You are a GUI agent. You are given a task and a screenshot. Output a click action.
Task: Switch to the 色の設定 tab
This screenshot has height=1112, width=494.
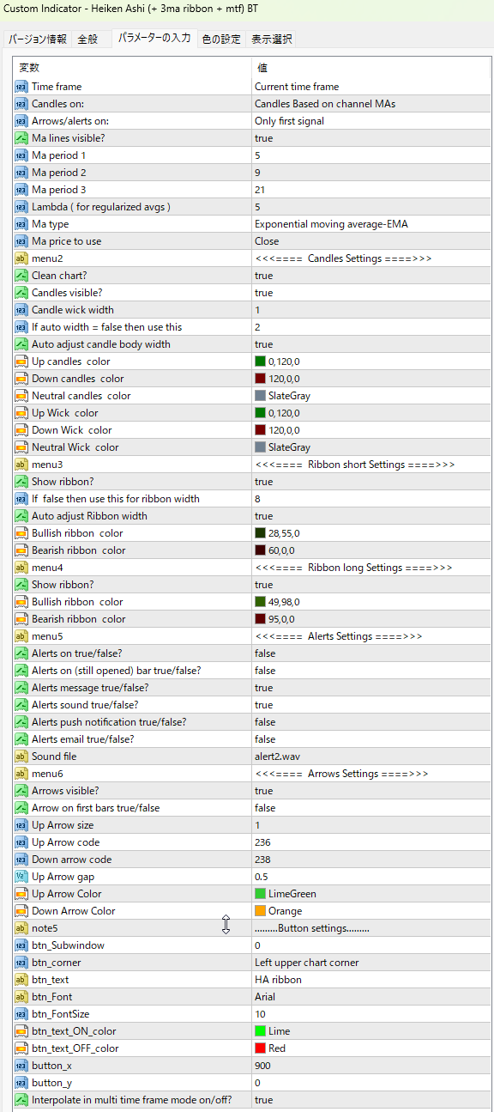pos(221,39)
